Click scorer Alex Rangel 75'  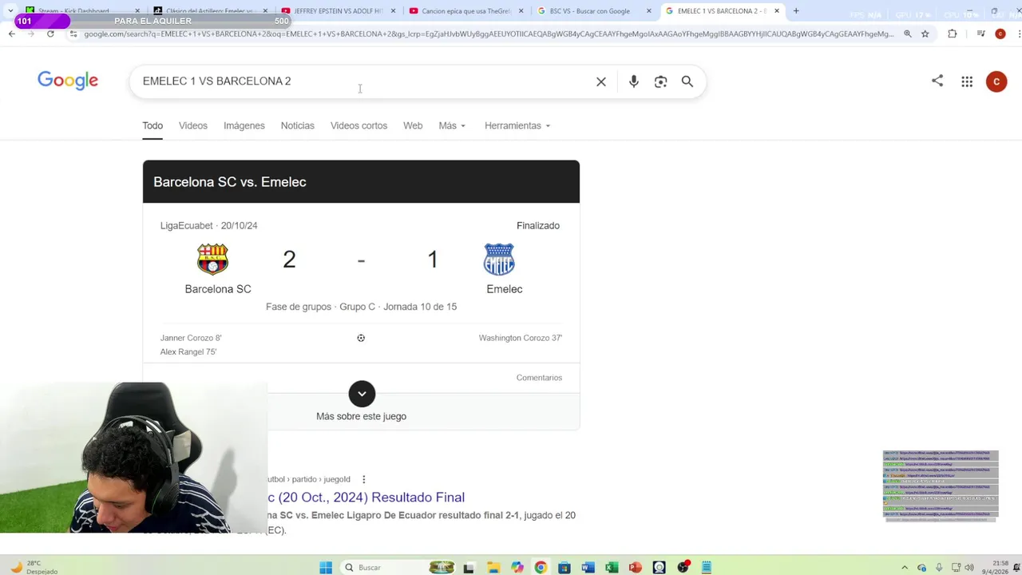click(188, 351)
